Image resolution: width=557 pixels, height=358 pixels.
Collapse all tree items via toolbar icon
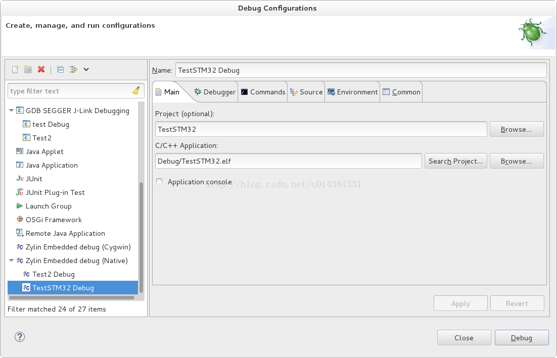coord(60,70)
